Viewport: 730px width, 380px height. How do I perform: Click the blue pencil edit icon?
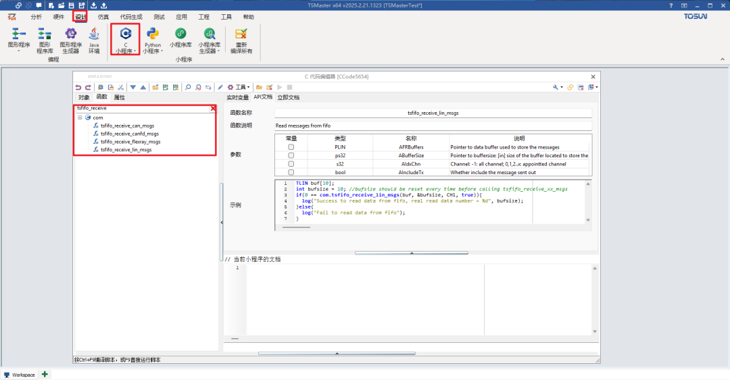[220, 87]
